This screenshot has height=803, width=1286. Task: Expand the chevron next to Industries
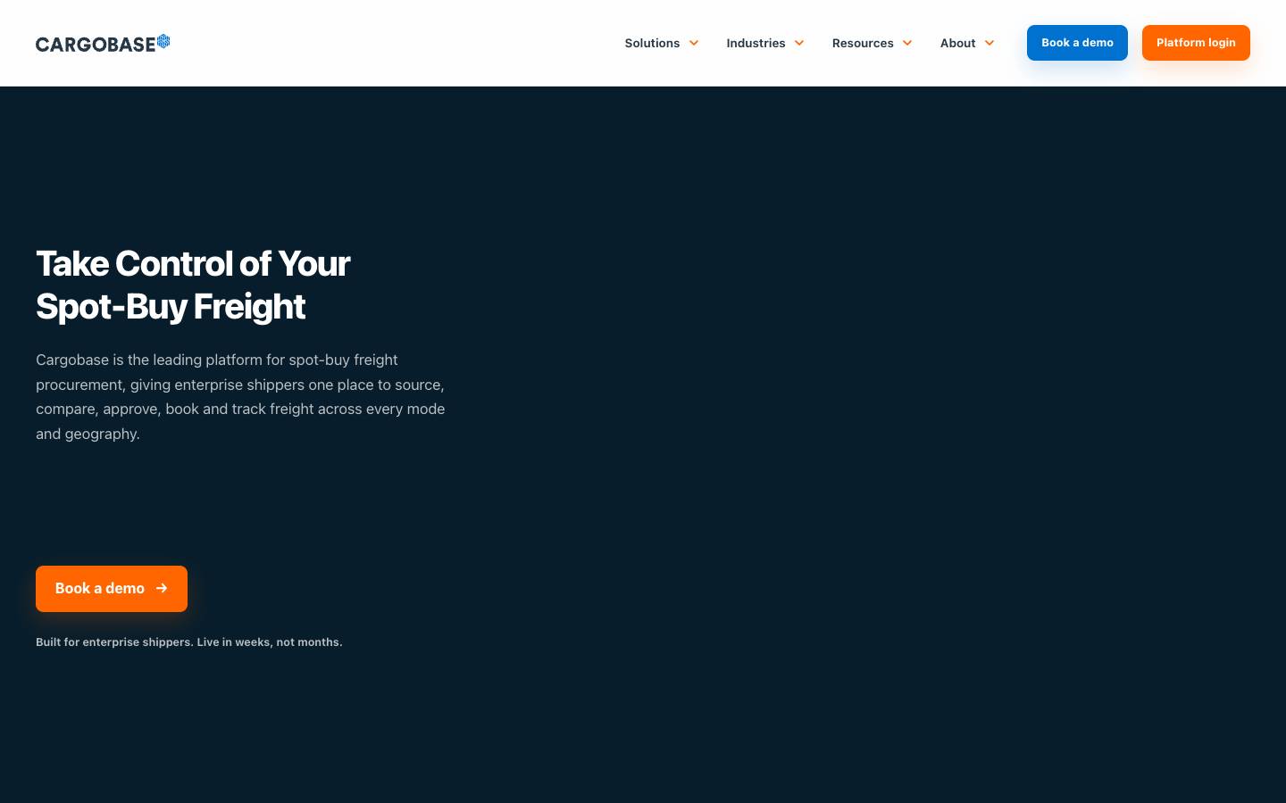[x=799, y=43]
